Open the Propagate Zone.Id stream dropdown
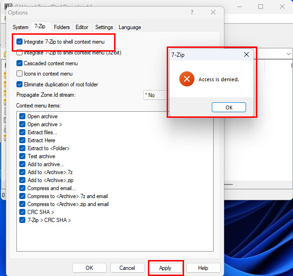Screen dimensions: 293x276 pyautogui.click(x=155, y=95)
